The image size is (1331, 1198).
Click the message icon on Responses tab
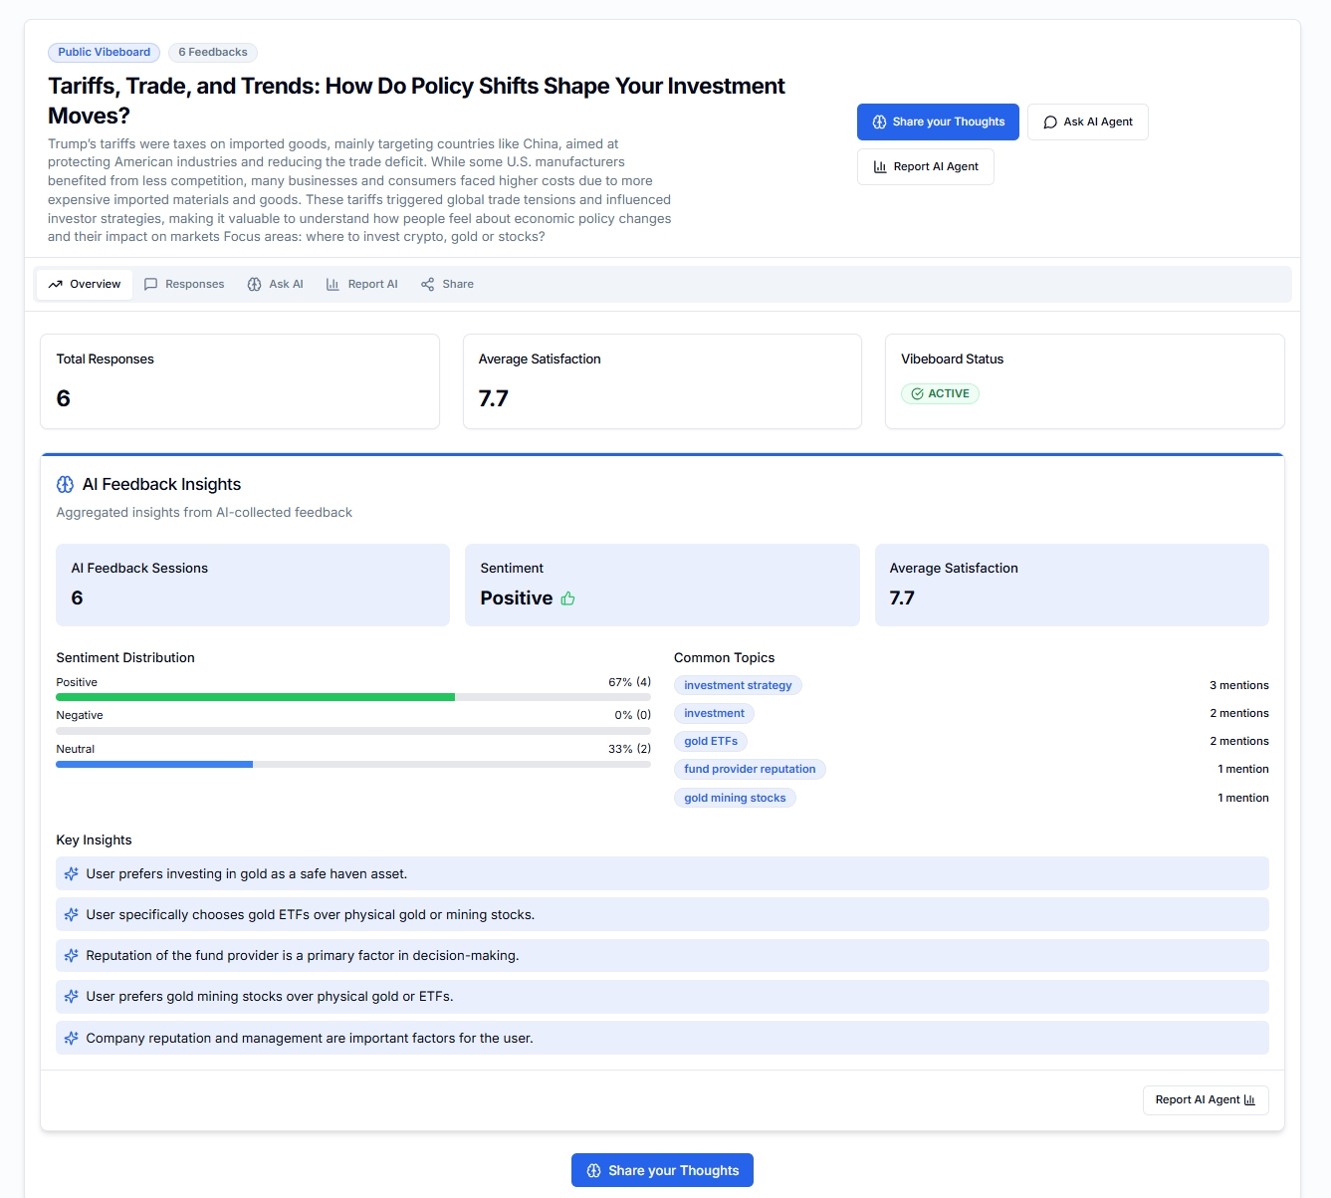151,285
